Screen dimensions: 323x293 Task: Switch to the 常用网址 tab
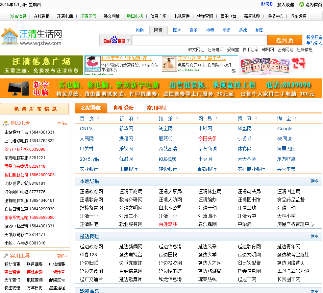[x=157, y=108]
